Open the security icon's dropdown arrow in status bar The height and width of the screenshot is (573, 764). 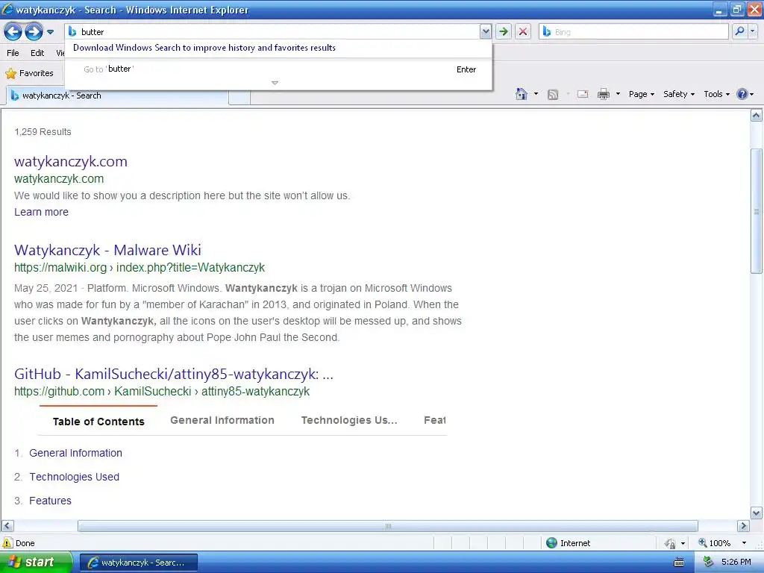(x=683, y=543)
